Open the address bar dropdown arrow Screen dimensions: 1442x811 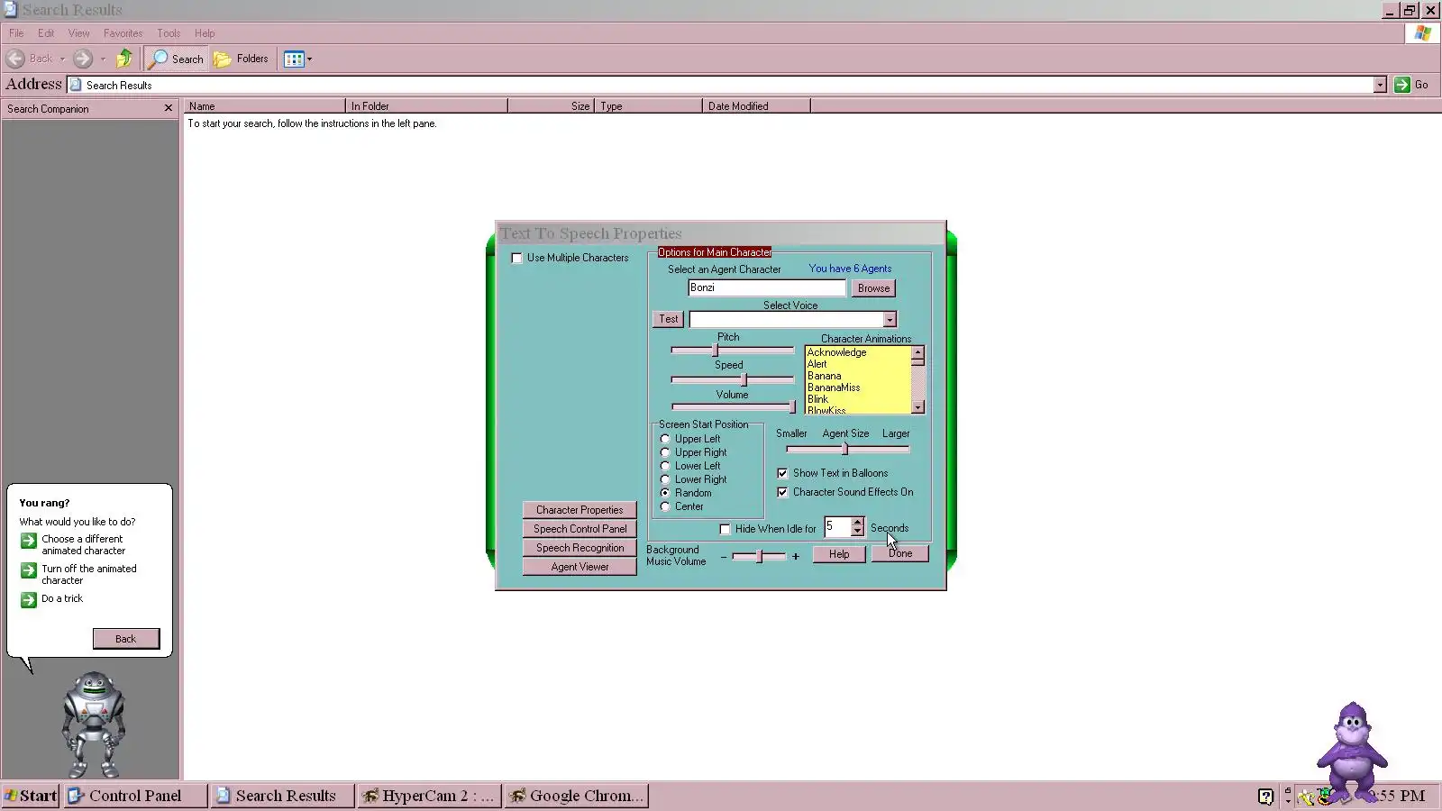(1380, 85)
